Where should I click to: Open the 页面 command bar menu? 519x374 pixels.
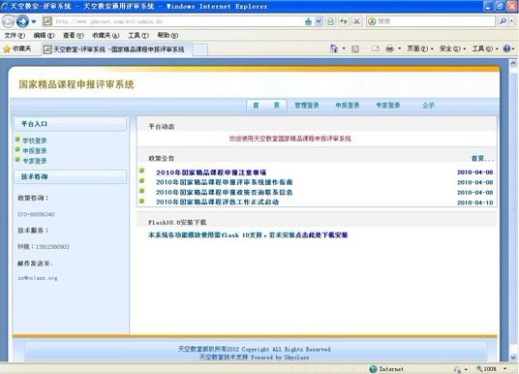(419, 48)
